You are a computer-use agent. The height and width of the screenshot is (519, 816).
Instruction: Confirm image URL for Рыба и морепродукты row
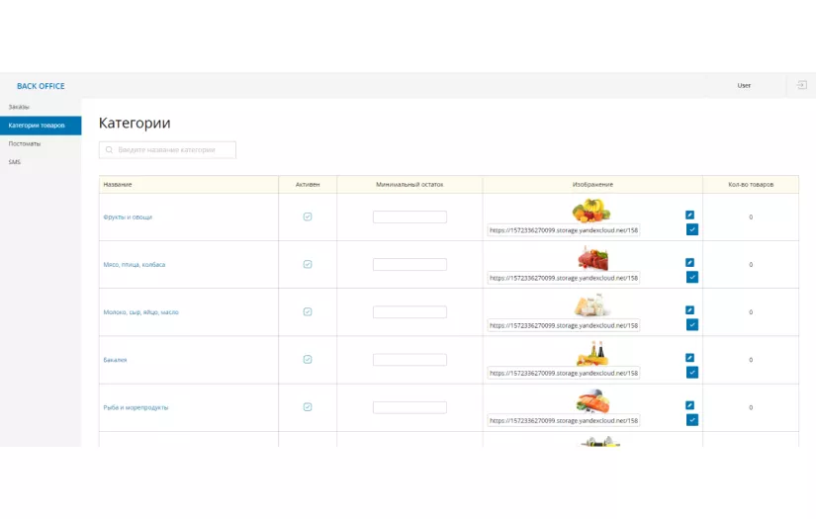(692, 419)
